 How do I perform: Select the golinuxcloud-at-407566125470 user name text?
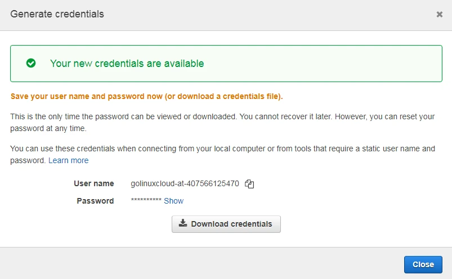click(185, 183)
